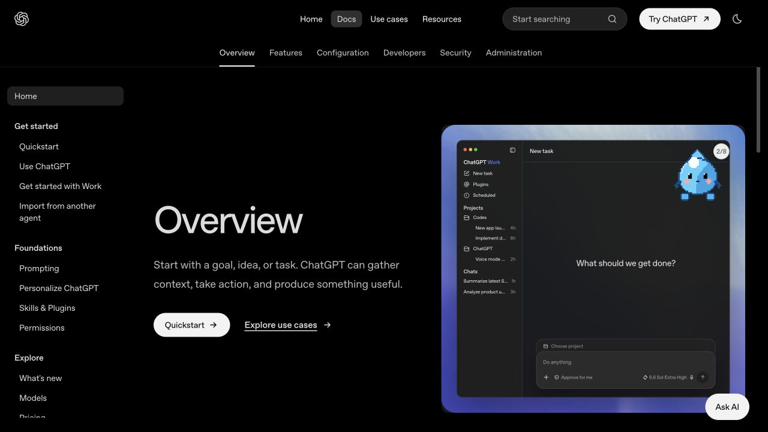Open the Quickstart sidebar link

(39, 146)
